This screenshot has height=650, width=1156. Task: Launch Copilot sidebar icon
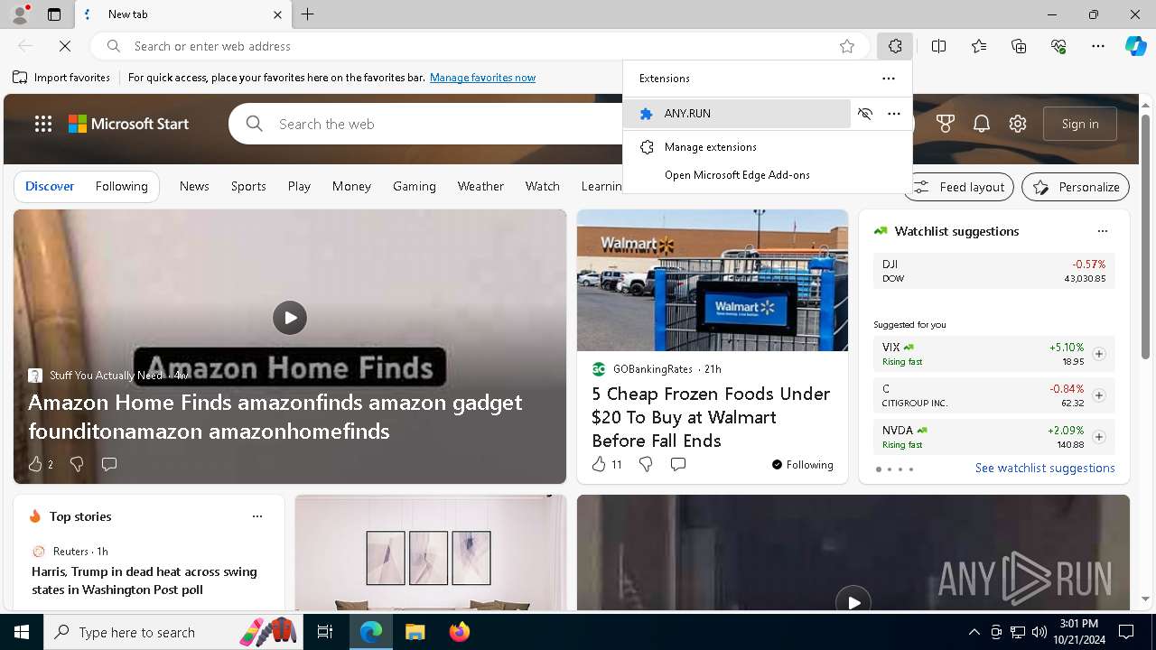coord(1135,46)
